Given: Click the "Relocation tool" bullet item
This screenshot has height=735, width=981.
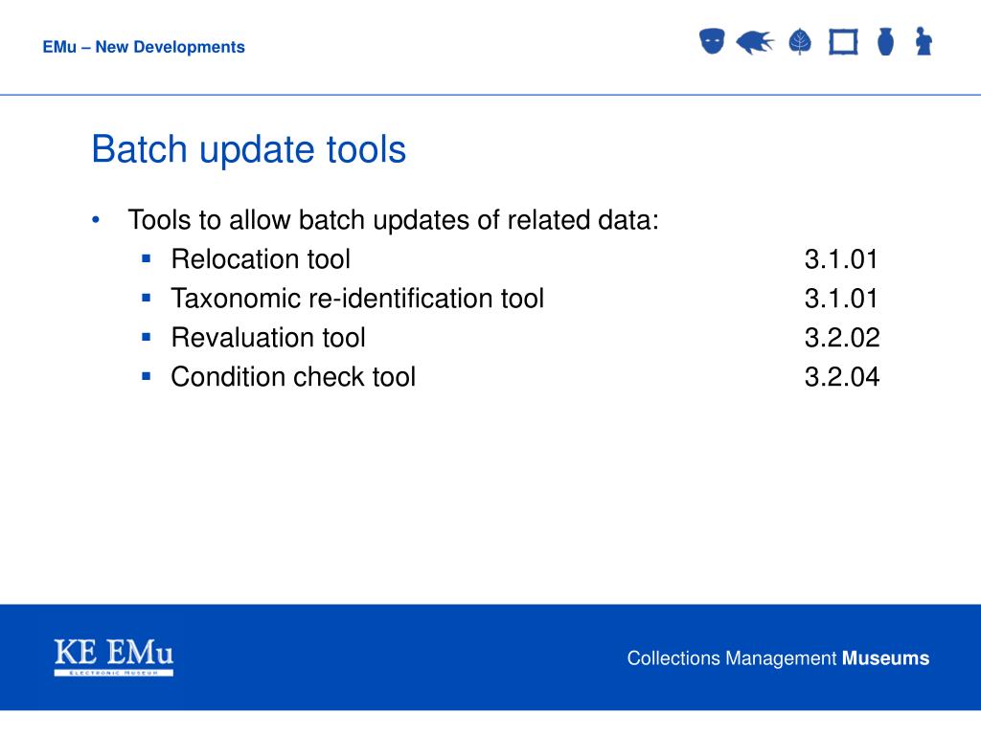Looking at the screenshot, I should pyautogui.click(x=261, y=258).
